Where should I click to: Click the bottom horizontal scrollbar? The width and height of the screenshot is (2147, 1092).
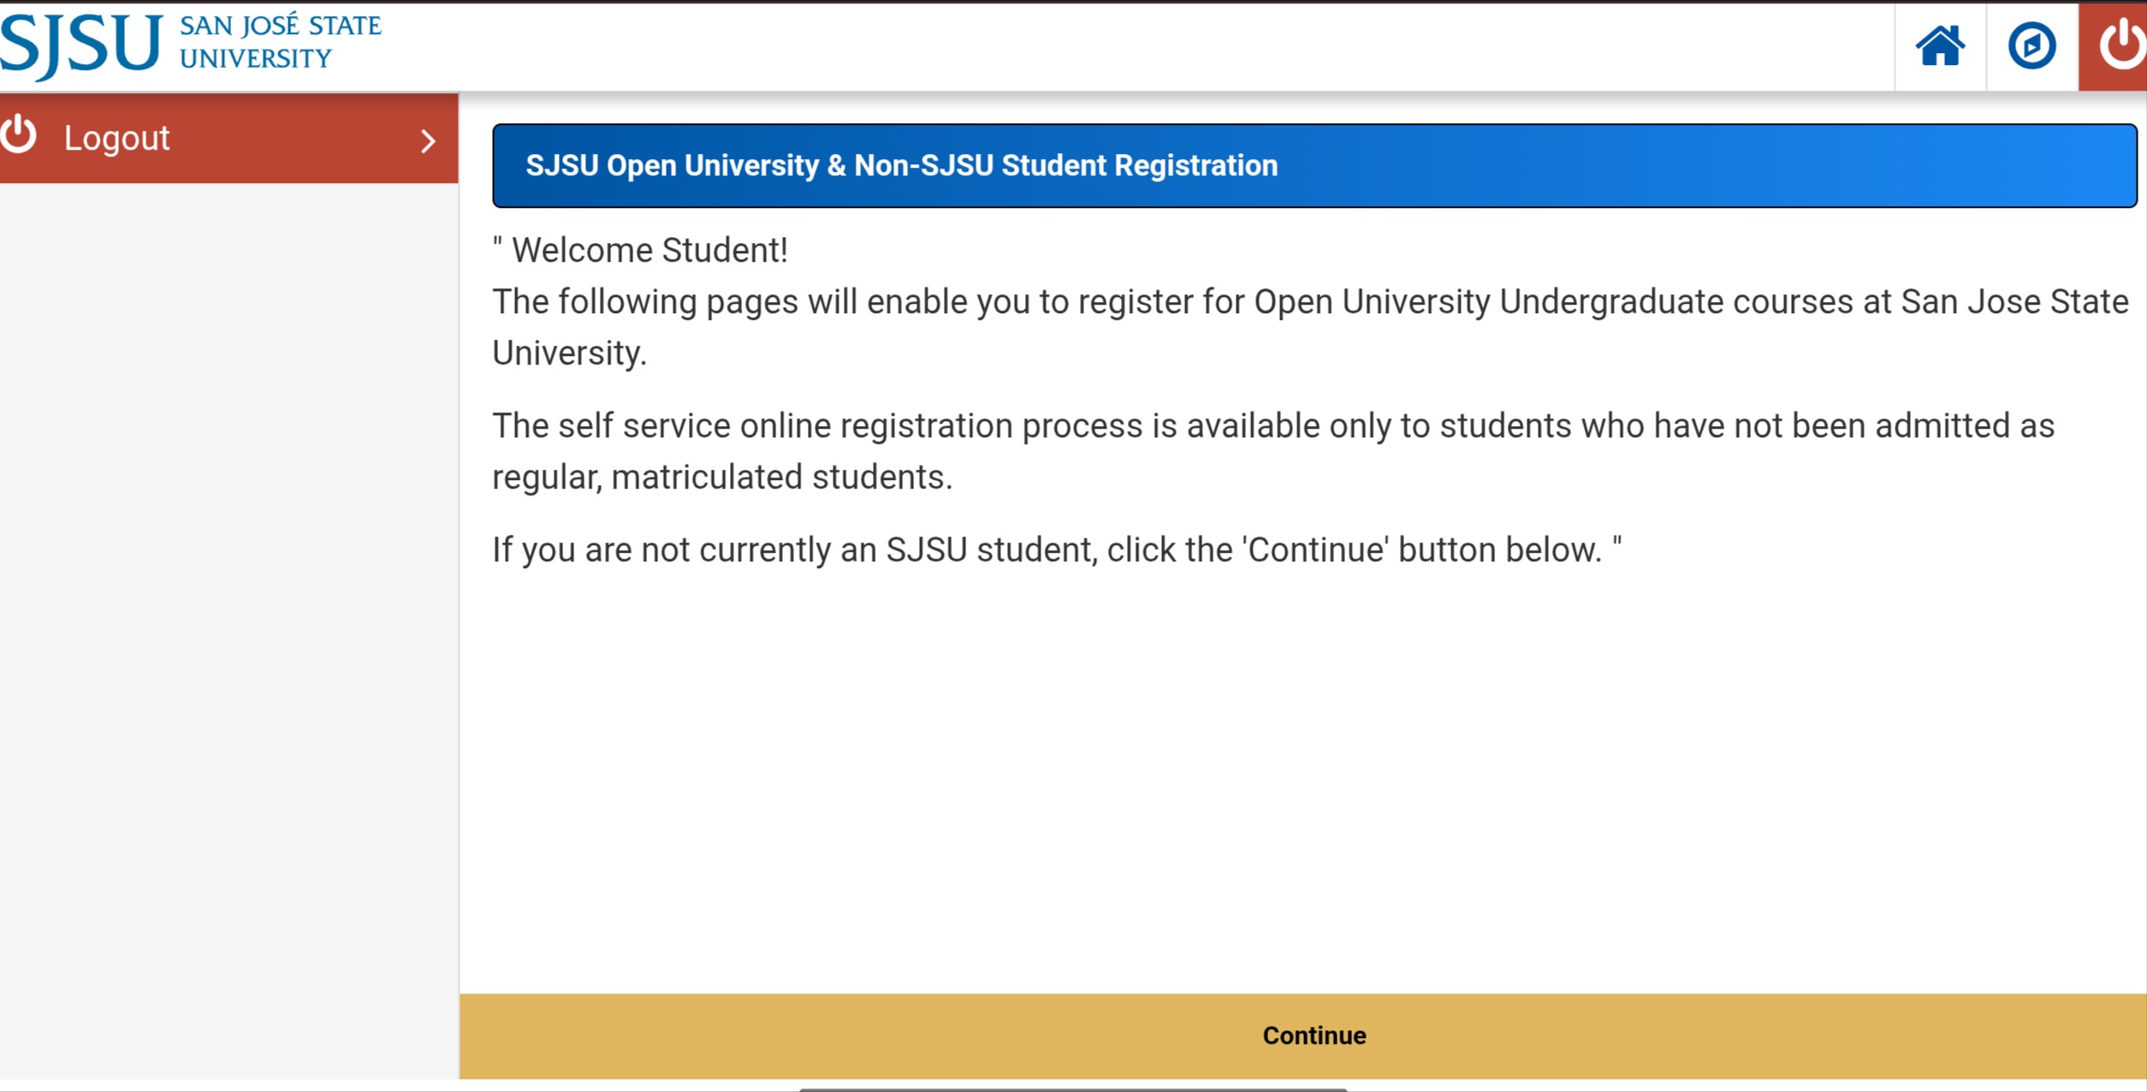(x=1072, y=1089)
